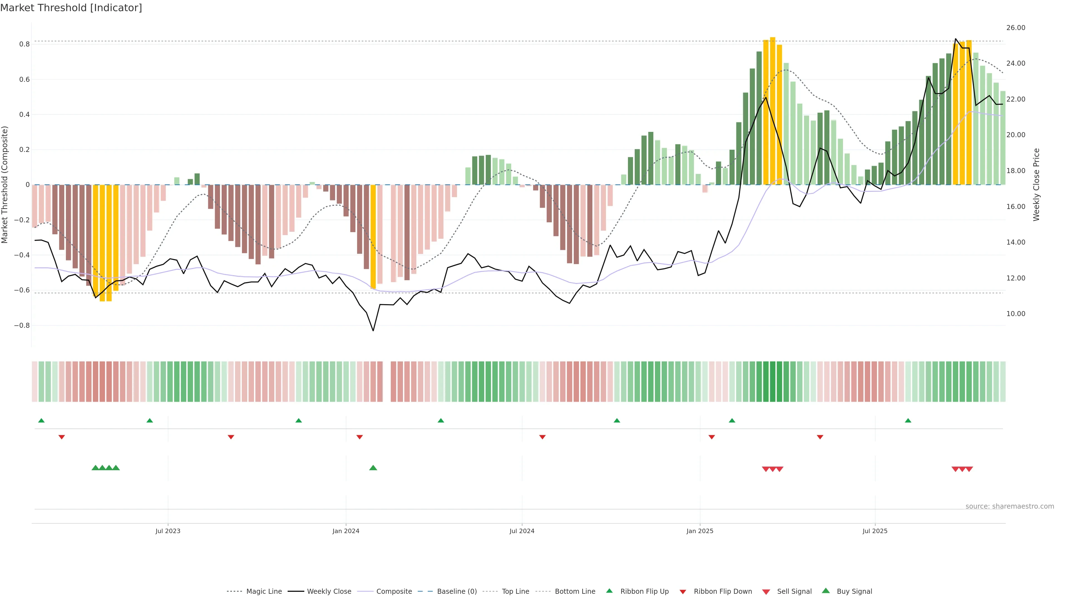Toggle Composite legend entry

394,592
